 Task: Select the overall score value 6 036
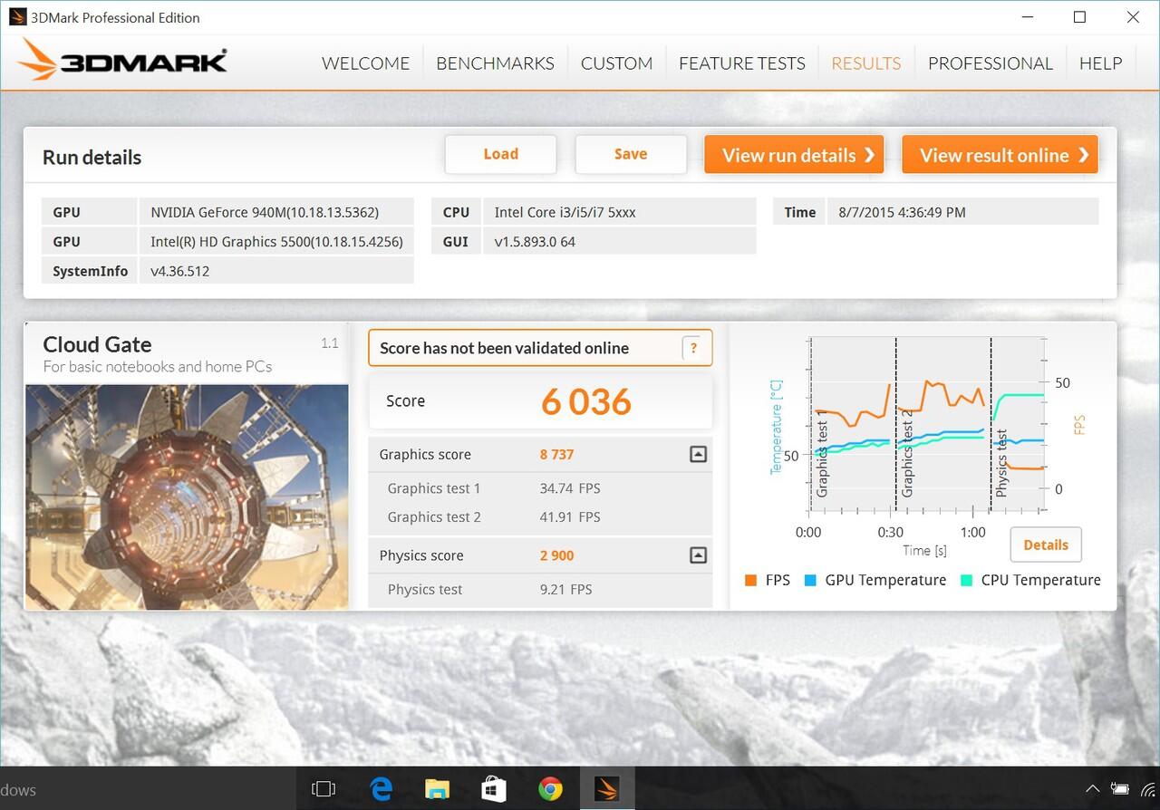[x=586, y=401]
